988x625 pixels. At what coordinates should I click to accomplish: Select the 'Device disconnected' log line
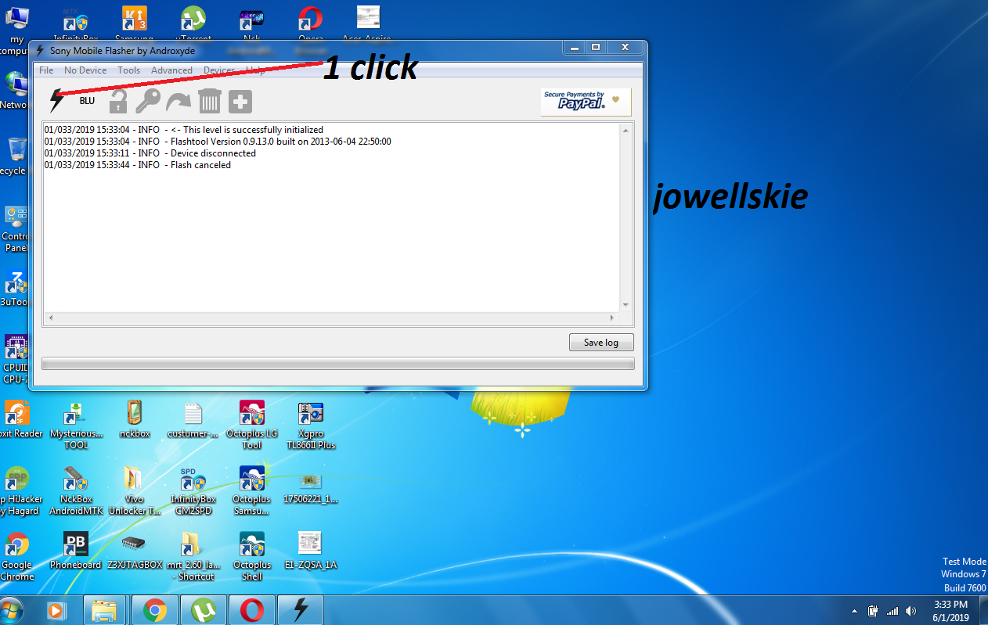[150, 153]
